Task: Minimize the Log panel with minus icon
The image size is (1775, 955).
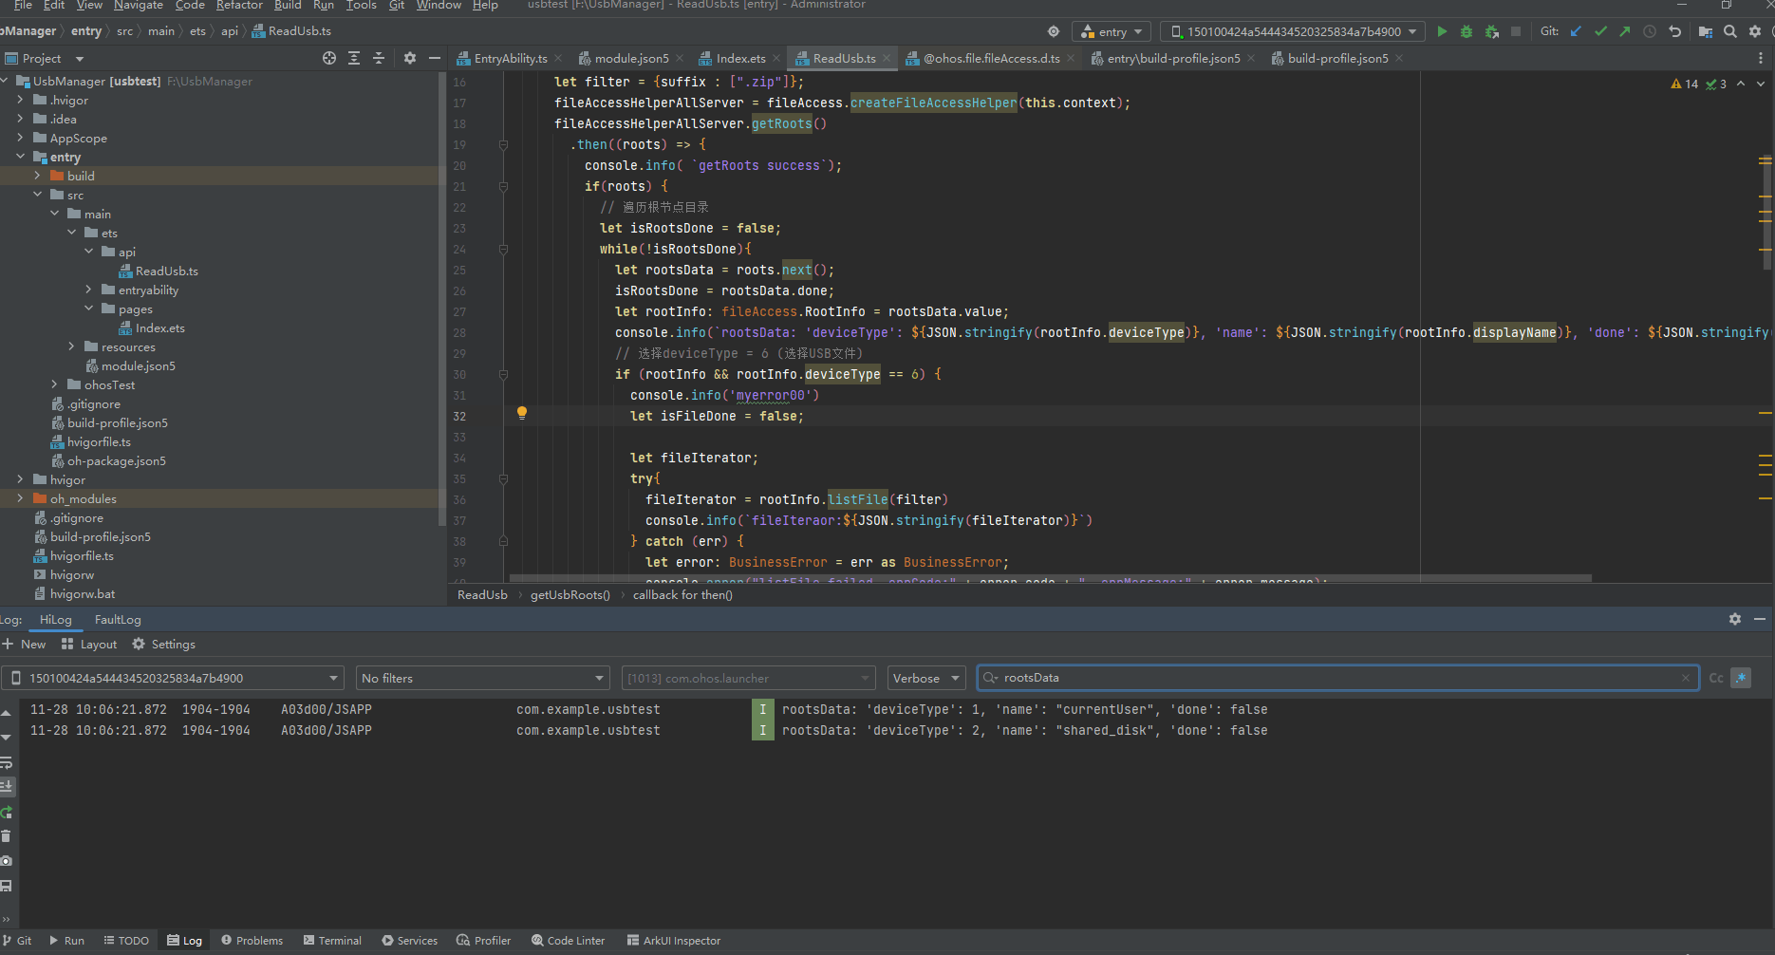Action: click(x=1760, y=619)
